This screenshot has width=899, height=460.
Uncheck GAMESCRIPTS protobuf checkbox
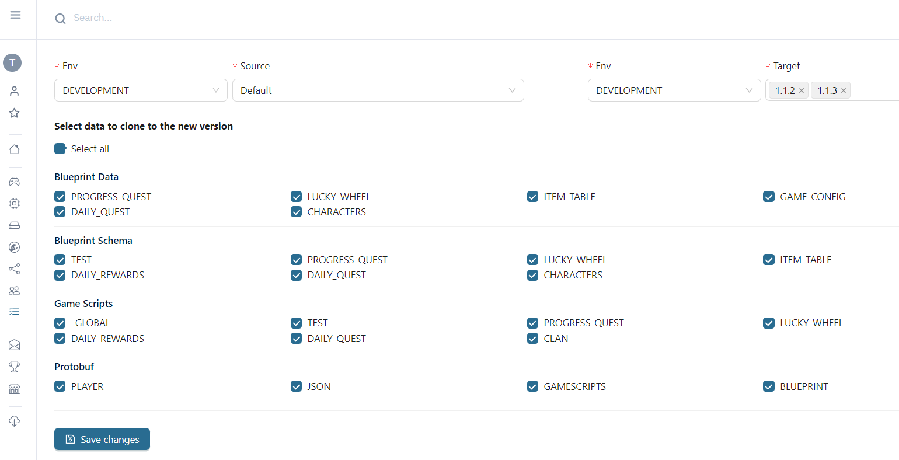coord(532,386)
